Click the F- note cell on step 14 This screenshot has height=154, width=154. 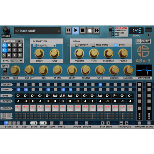pos(115,96)
